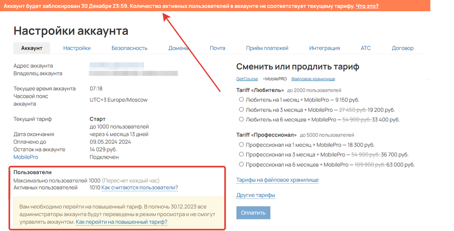Go to the Безопасность tab
Screen dimensions: 454x231
pyautogui.click(x=129, y=48)
